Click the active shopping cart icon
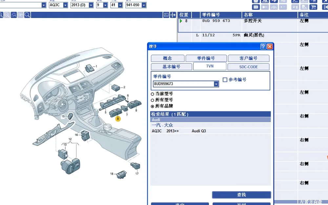Image resolution: width=328 pixels, height=205 pixels. [313, 7]
